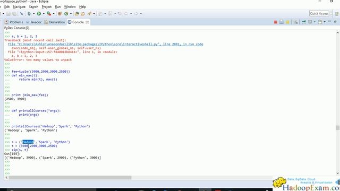Close the Console tab with its X
340x191 pixels.
click(87, 22)
